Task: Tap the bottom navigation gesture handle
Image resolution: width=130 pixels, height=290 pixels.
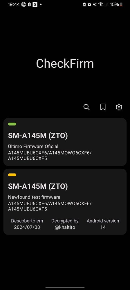Action: (65, 288)
